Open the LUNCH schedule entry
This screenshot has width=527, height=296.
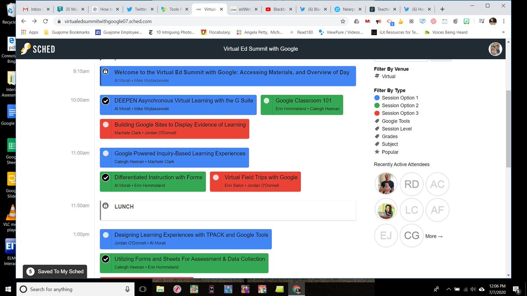coord(228,210)
